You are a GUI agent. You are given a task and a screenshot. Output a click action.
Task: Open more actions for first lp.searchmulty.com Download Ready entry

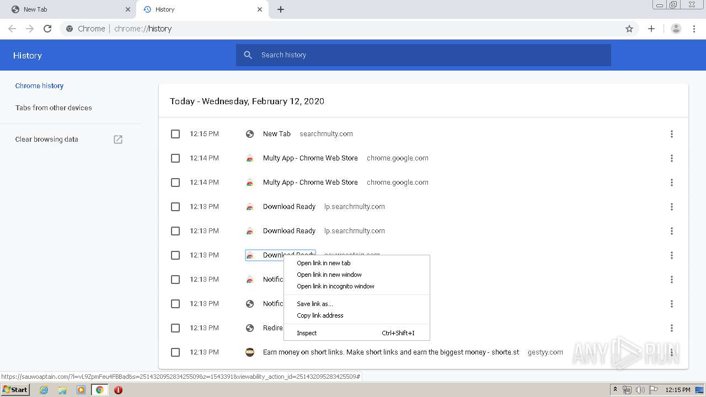point(672,207)
